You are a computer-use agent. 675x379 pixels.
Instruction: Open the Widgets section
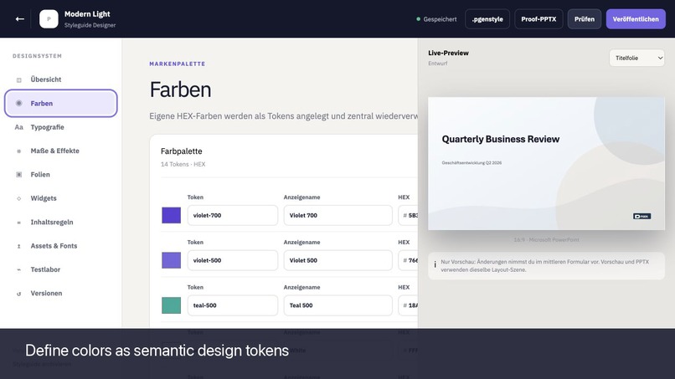[60, 198]
